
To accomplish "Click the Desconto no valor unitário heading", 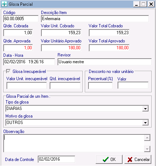I will tap(111, 72).
